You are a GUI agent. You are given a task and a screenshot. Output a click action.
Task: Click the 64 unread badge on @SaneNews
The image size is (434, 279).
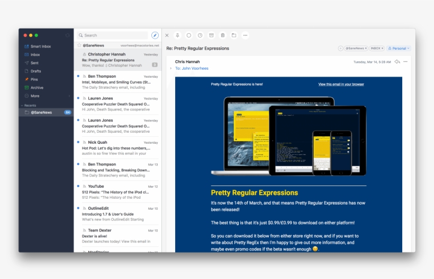(68, 113)
